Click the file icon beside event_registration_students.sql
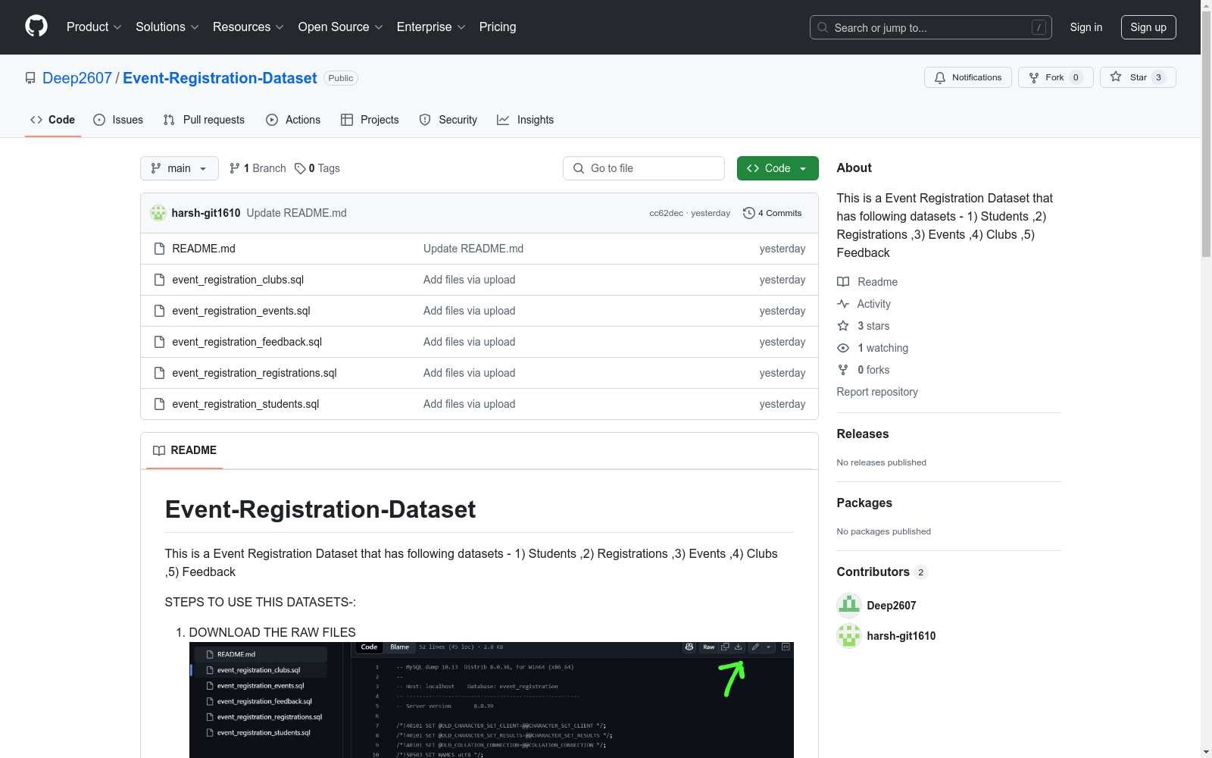The image size is (1212, 758). (159, 404)
